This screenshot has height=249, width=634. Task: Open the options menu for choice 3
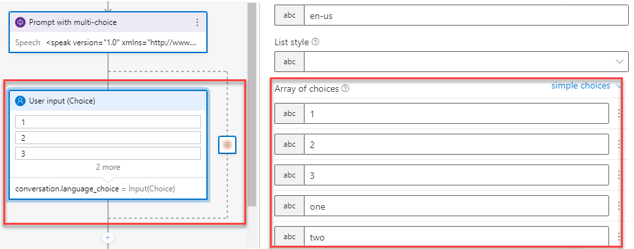click(x=619, y=175)
